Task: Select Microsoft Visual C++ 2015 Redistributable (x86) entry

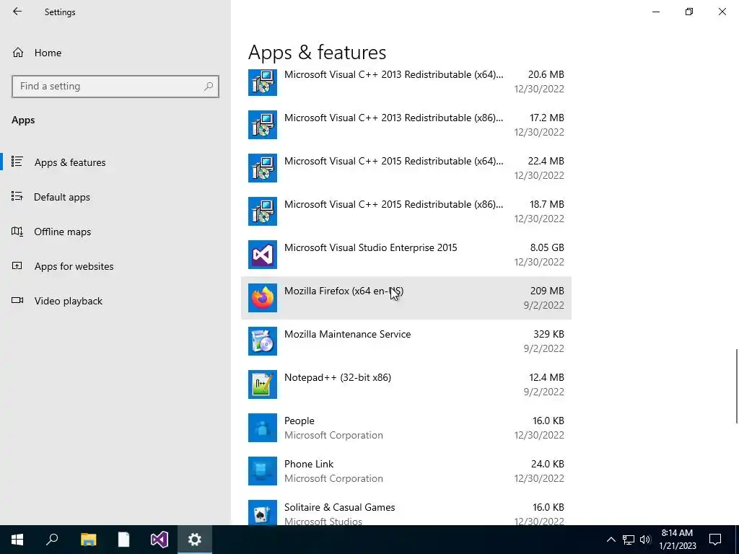Action: pos(406,211)
